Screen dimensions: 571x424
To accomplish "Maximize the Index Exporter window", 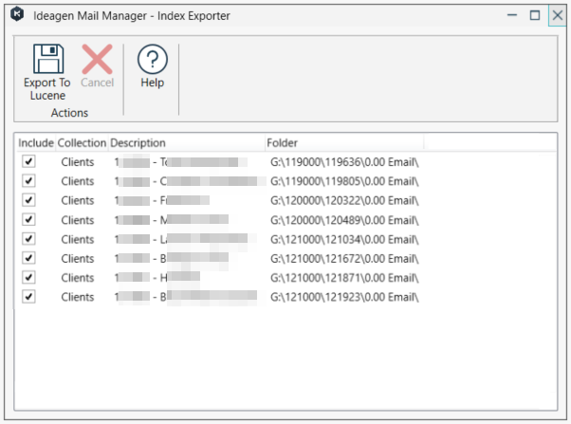I will (534, 15).
